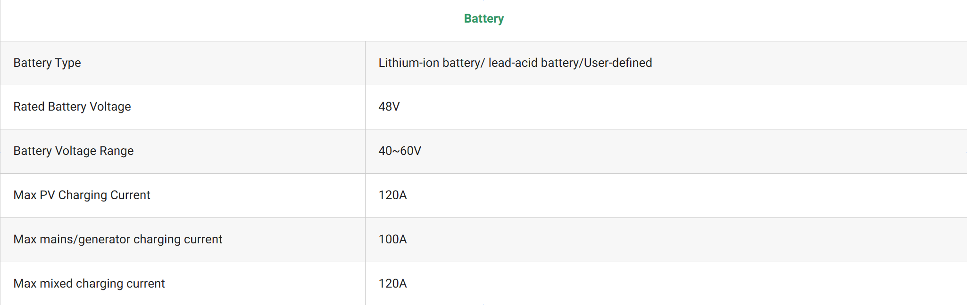The width and height of the screenshot is (967, 305).
Task: Select the 100A mains/generator charging value
Action: click(392, 240)
